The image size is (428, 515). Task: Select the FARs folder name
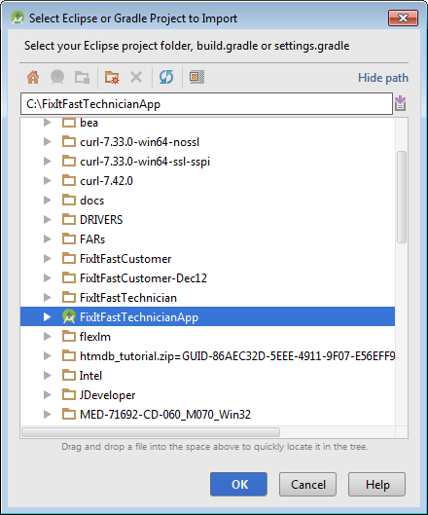tap(92, 239)
